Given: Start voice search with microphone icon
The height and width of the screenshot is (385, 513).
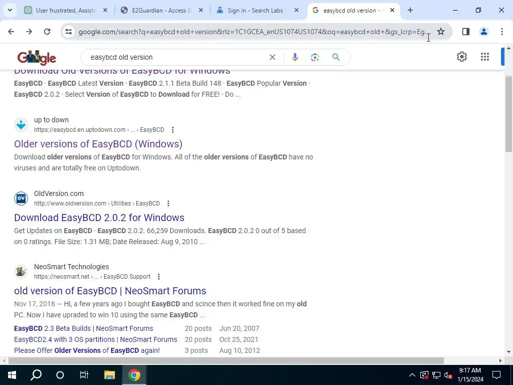Looking at the screenshot, I should coord(295,57).
